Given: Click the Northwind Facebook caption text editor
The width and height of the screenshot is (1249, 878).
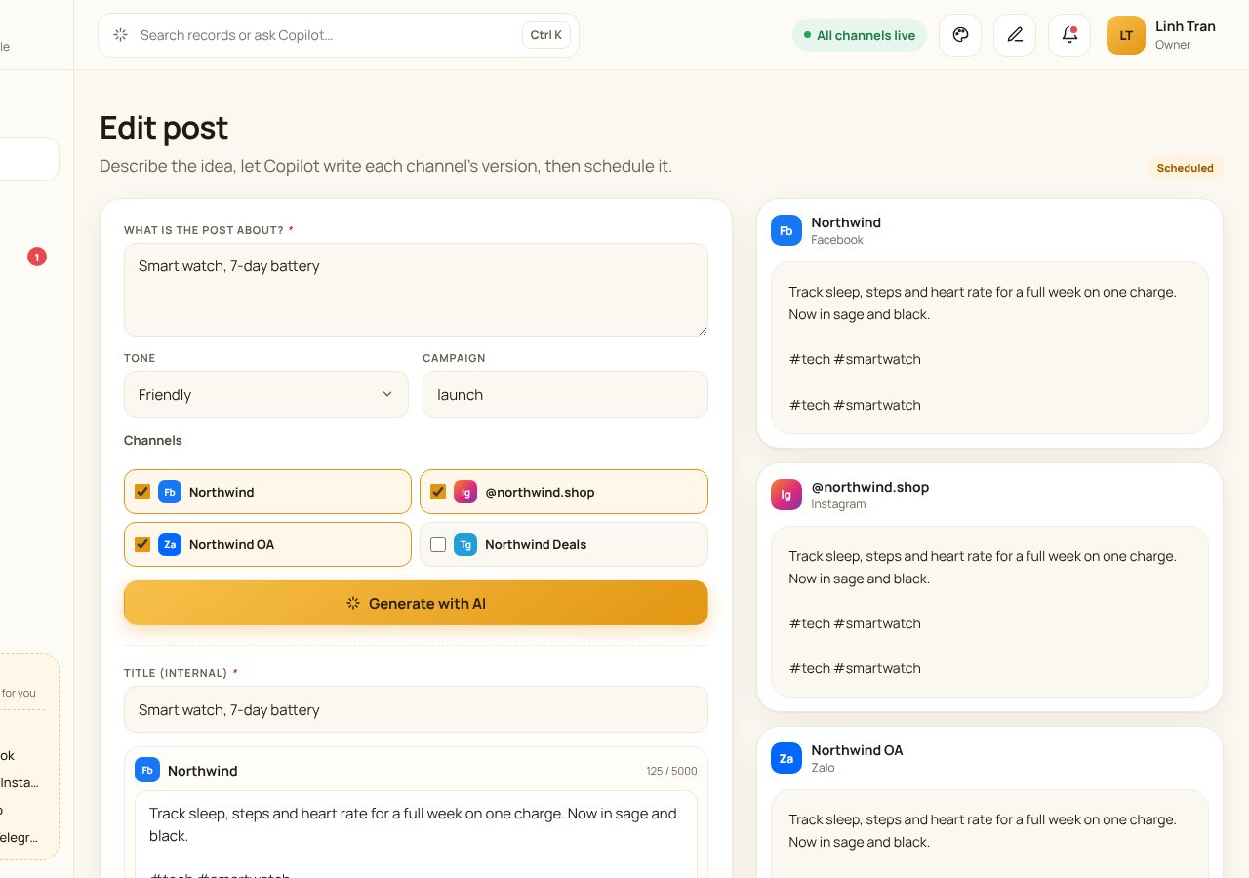Looking at the screenshot, I should click(416, 835).
